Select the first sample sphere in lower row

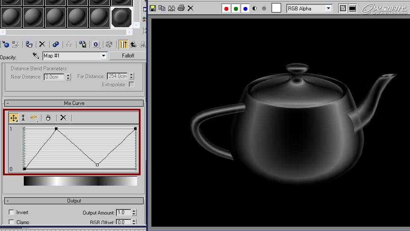pos(11,18)
